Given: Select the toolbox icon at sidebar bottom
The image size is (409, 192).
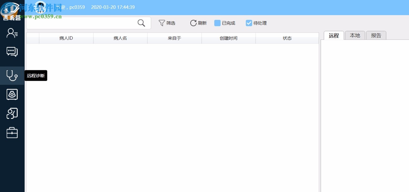Looking at the screenshot, I should pos(12,132).
